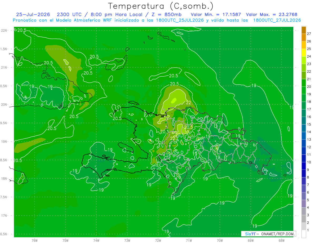Click the date text '25-Jul-2026'

33,14
